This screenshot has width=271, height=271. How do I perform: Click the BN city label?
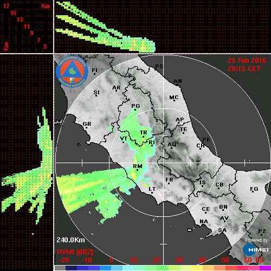click(223, 207)
